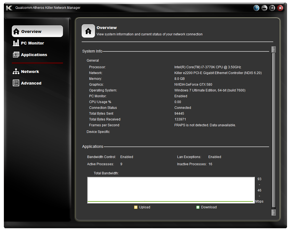Click the Download legend label
The width and height of the screenshot is (292, 231).
pos(209,207)
